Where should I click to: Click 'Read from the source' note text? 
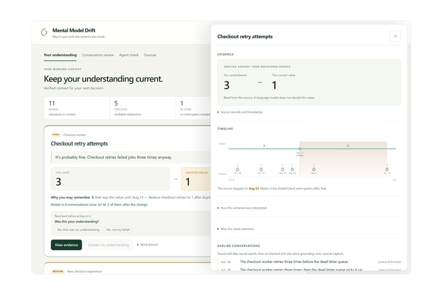pyautogui.click(x=269, y=98)
